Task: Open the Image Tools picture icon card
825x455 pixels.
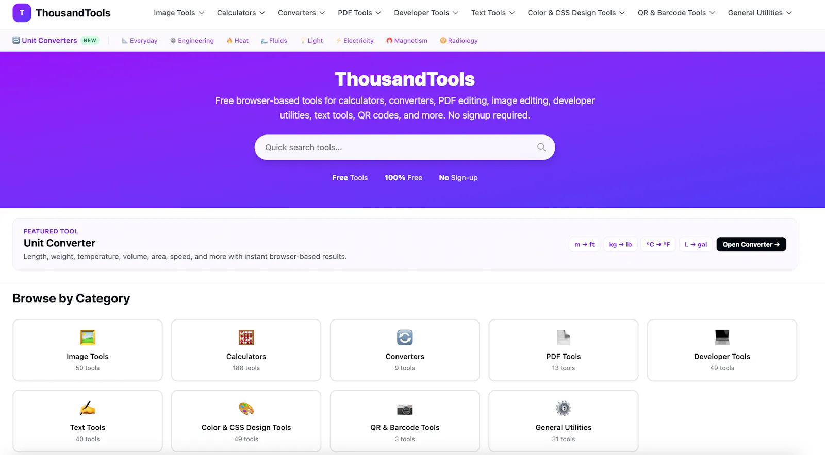Action: [x=88, y=338]
